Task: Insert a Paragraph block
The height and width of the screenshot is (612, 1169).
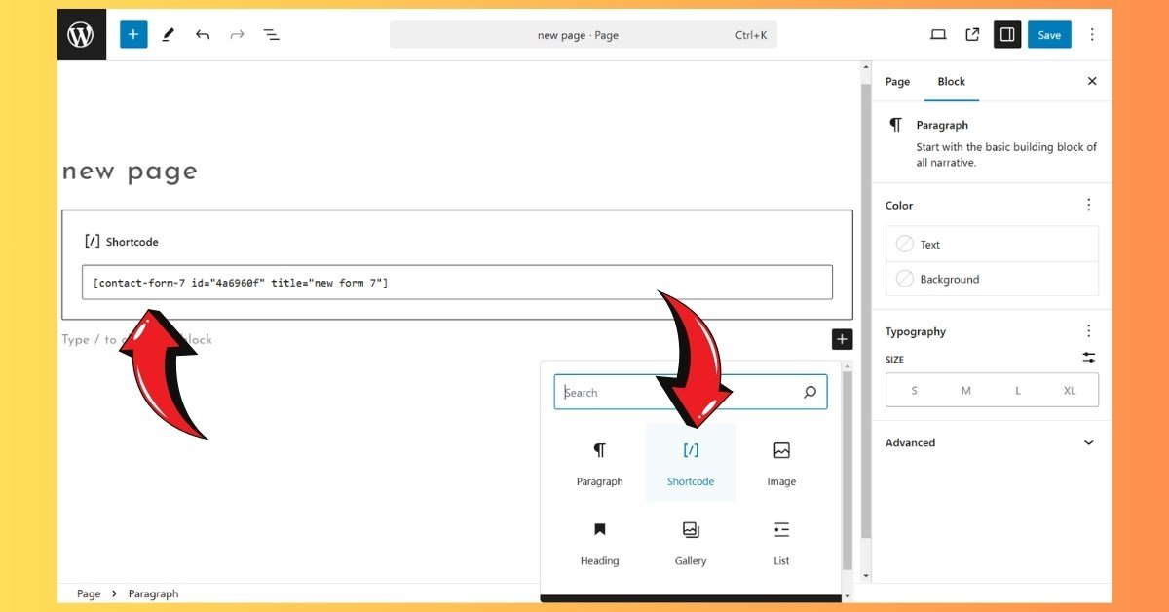Action: coord(599,463)
